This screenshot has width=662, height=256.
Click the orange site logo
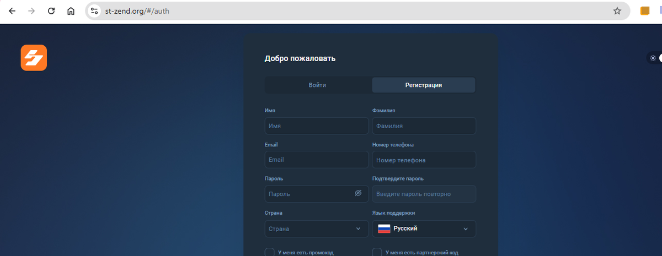[x=34, y=58]
